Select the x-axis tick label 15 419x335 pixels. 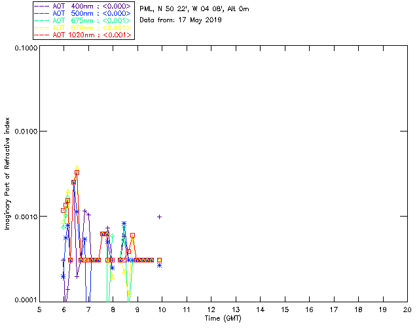click(x=285, y=309)
